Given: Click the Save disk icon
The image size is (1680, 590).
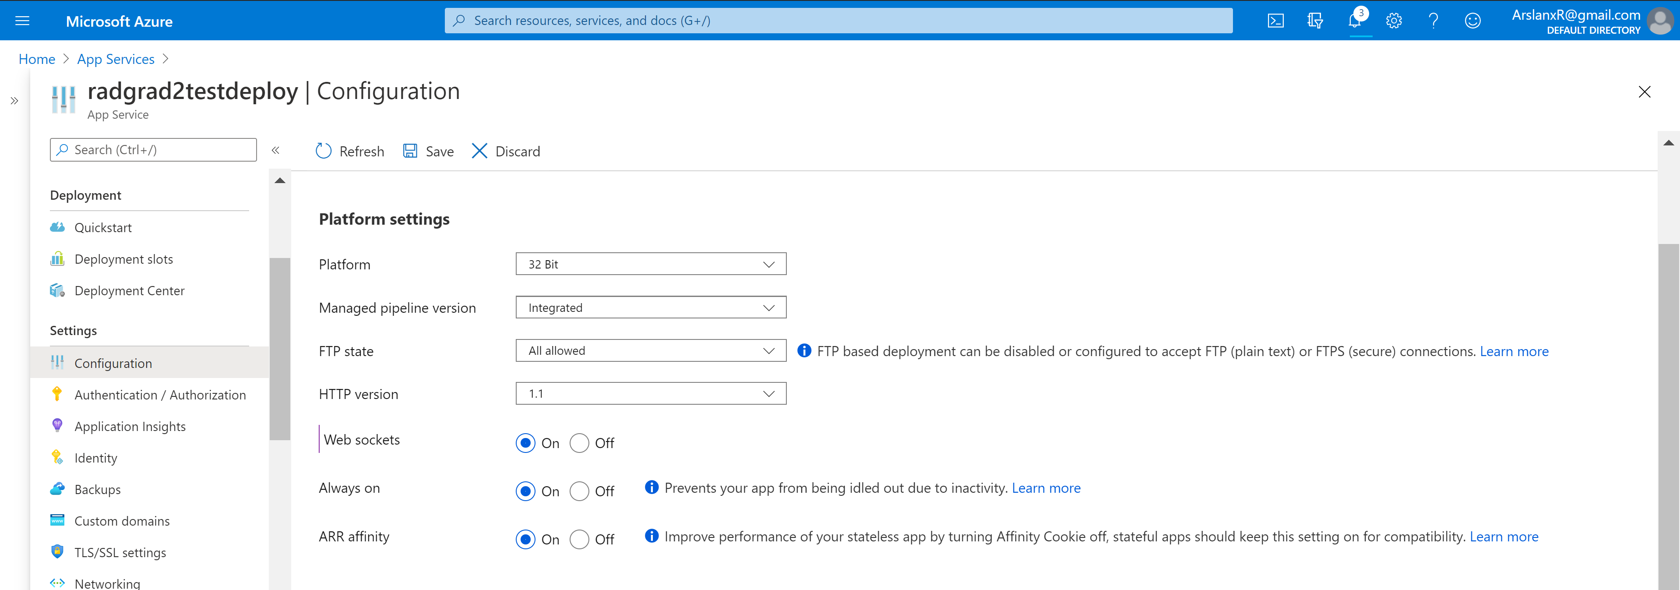Looking at the screenshot, I should pyautogui.click(x=410, y=152).
